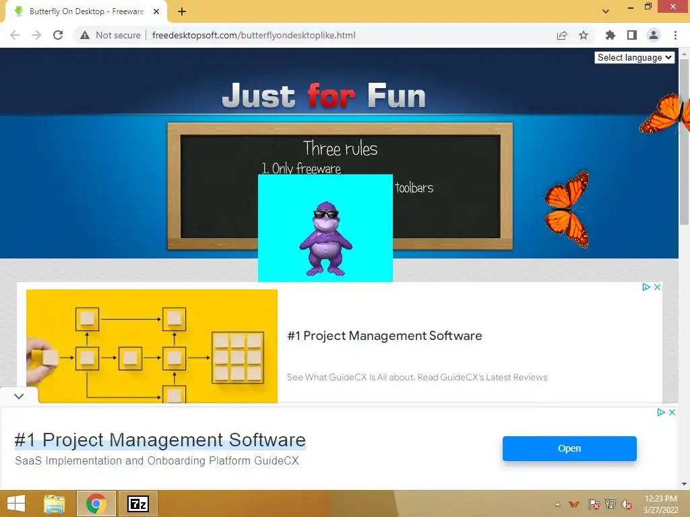Image resolution: width=690 pixels, height=517 pixels.
Task: Click the blue Open button
Action: (569, 448)
